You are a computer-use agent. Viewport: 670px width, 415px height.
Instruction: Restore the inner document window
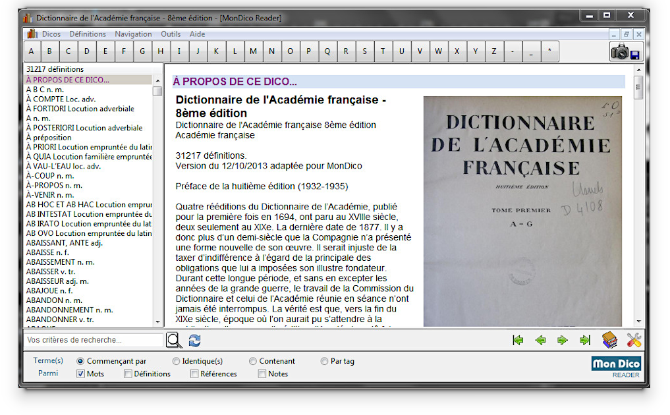[627, 34]
